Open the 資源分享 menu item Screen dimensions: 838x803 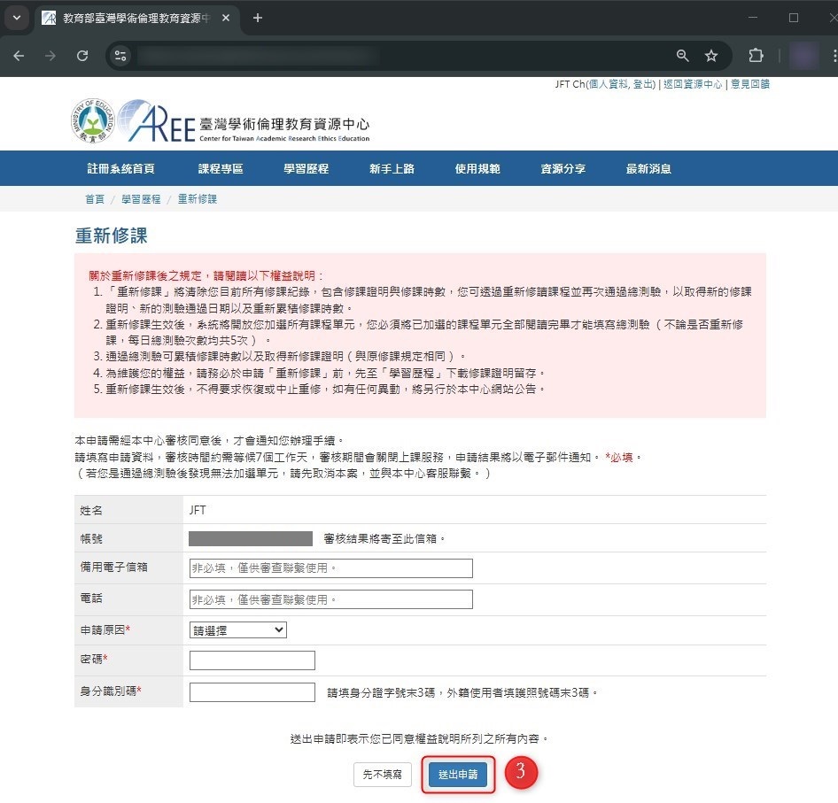click(563, 169)
